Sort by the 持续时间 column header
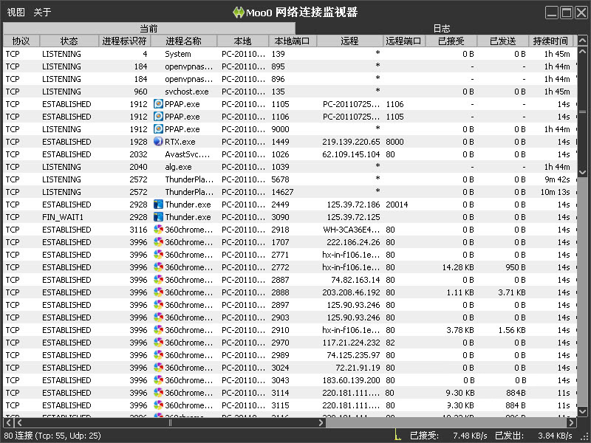The height and width of the screenshot is (443, 591). pos(550,41)
